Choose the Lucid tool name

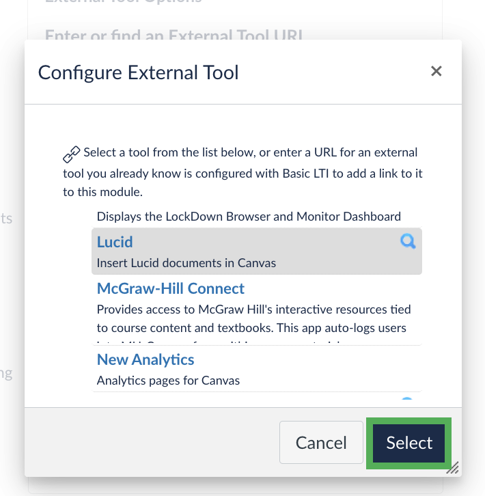[115, 242]
